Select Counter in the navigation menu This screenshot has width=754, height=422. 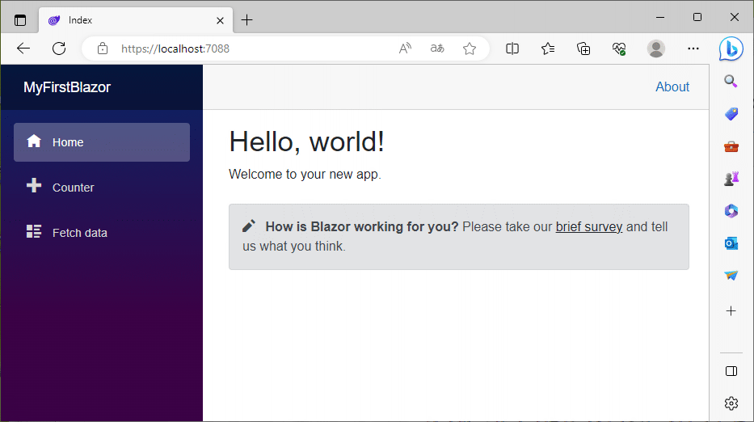click(73, 188)
